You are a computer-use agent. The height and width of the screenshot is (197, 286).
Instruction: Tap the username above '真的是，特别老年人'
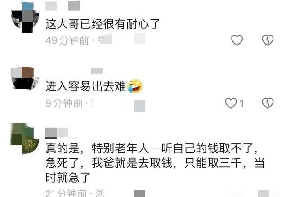tap(57, 133)
